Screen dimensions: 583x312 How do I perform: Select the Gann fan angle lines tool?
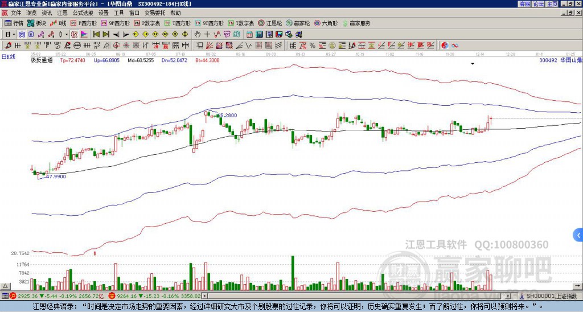[210, 46]
